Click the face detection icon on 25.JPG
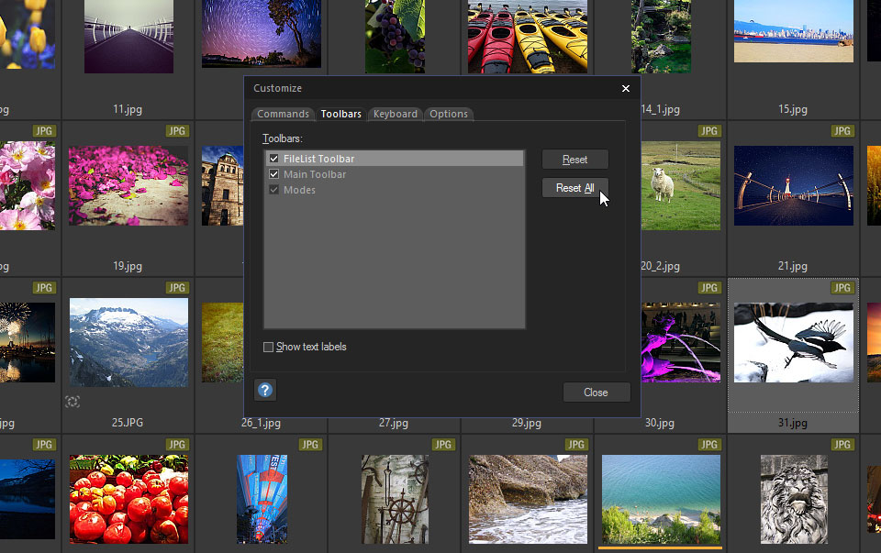Image resolution: width=881 pixels, height=553 pixels. (72, 402)
